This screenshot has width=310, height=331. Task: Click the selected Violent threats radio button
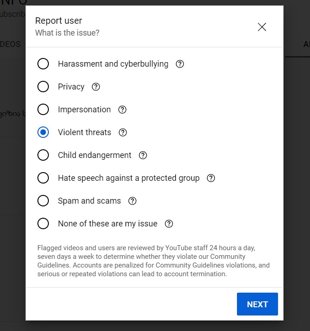click(x=43, y=132)
